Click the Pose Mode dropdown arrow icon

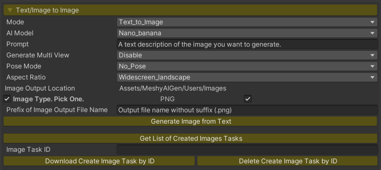tap(372, 66)
